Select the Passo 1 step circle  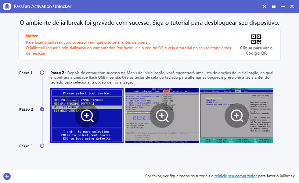pos(41,73)
